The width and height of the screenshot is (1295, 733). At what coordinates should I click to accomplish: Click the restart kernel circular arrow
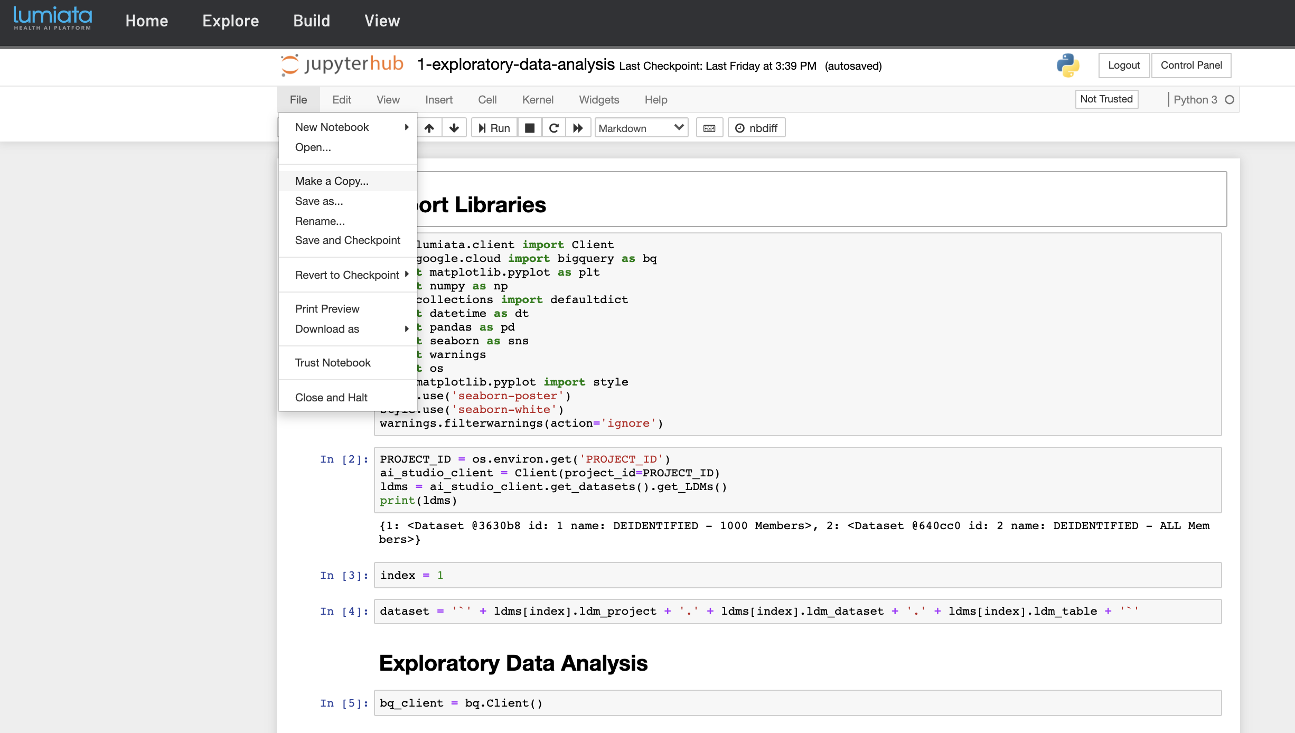click(x=554, y=128)
